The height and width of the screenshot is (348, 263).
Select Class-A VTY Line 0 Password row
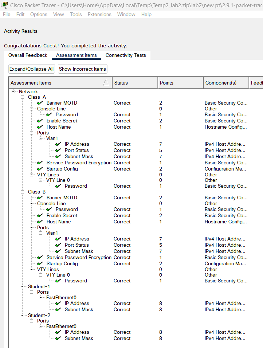[136, 186]
